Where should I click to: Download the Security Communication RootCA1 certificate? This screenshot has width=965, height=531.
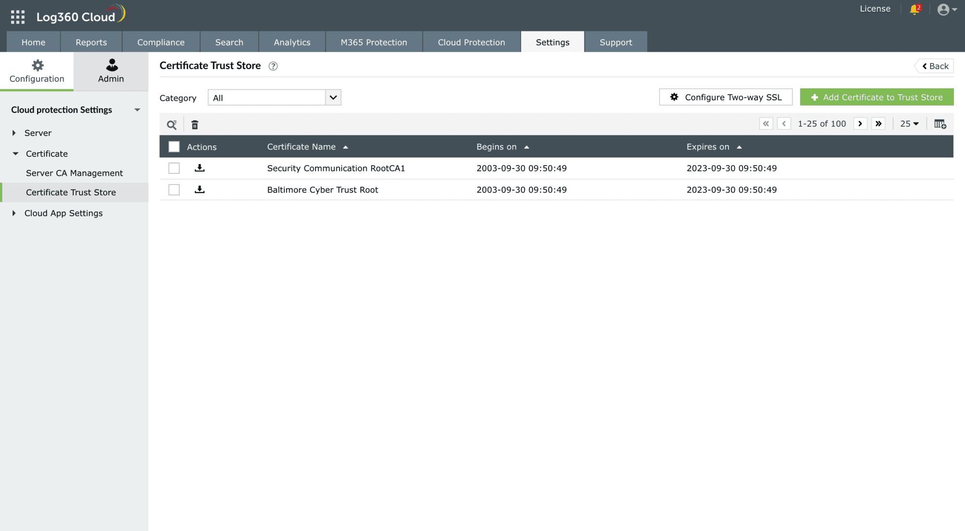click(200, 168)
